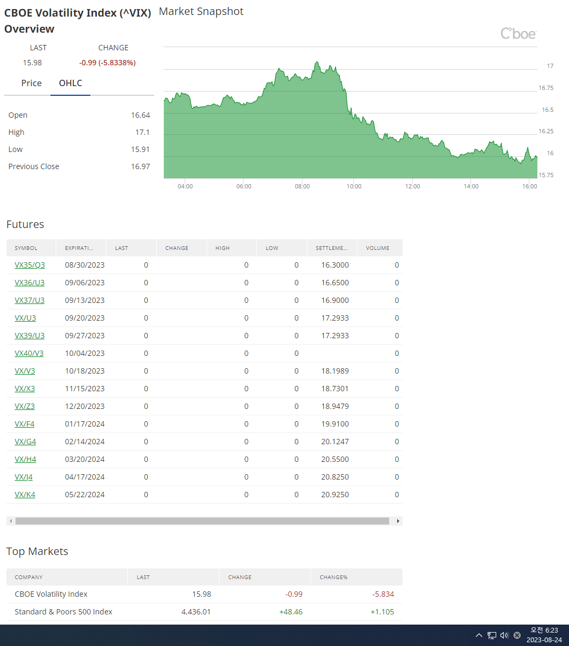Open the VX/G4 futures link
The width and height of the screenshot is (569, 646).
(25, 442)
